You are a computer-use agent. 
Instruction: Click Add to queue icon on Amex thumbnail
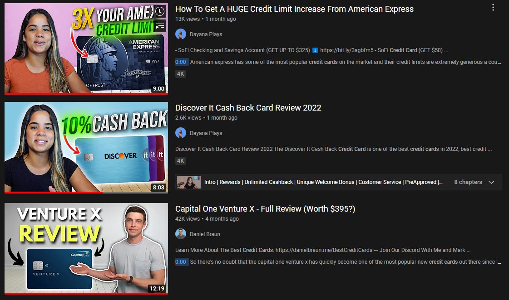160,26
